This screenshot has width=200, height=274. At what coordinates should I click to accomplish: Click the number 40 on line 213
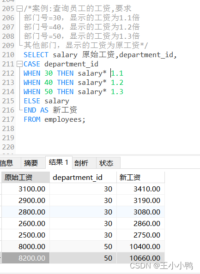coord(48,83)
